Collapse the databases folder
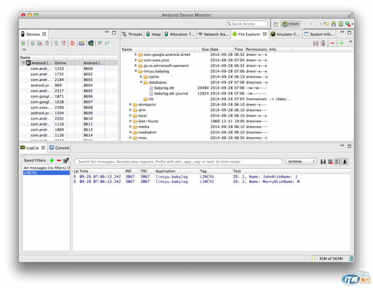 pos(141,82)
